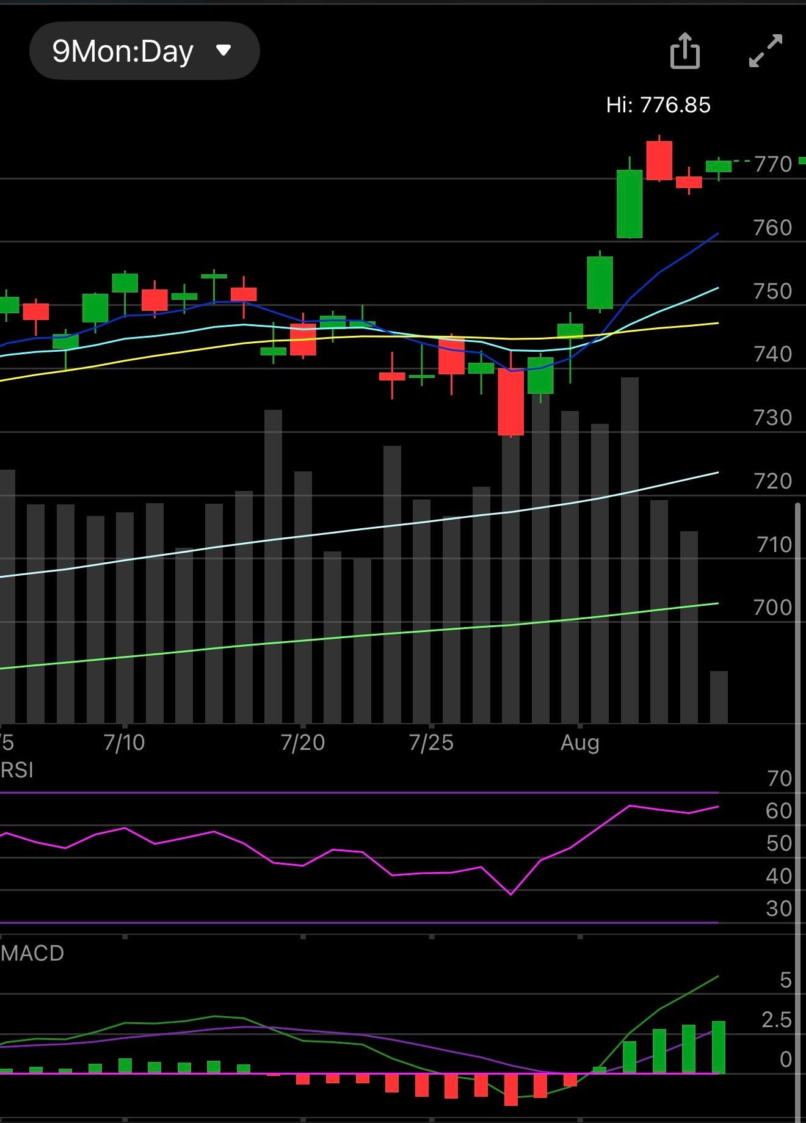Select the RSI axis value 50

point(779,843)
